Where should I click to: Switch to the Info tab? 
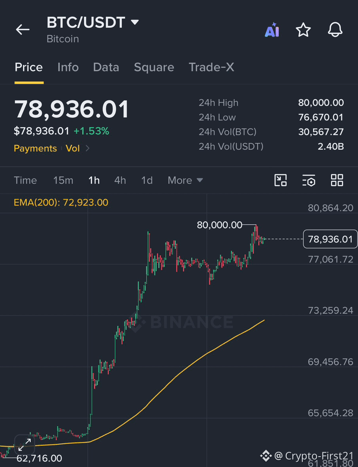(68, 68)
